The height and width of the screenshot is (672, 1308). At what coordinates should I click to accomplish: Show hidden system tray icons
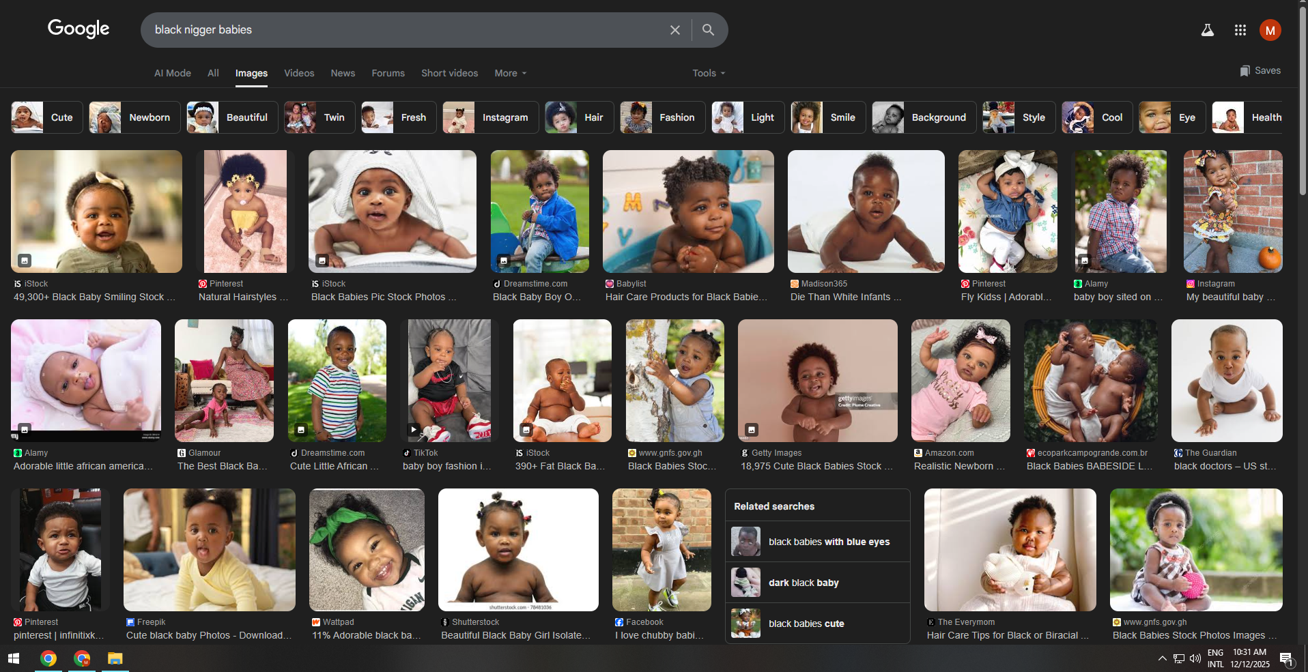[1162, 658]
